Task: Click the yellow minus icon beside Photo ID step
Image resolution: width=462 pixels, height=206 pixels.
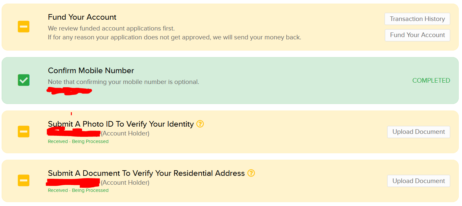Action: click(24, 132)
